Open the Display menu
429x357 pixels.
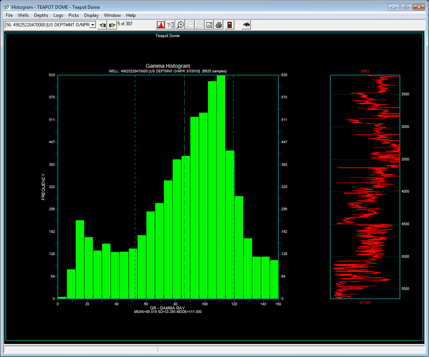click(x=91, y=15)
